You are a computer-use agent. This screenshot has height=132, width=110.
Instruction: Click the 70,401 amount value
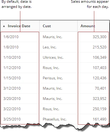[101, 88]
